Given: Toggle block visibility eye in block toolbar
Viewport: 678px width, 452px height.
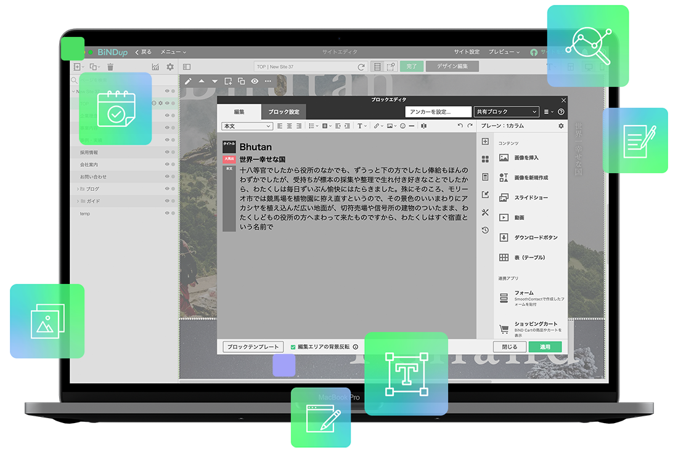Looking at the screenshot, I should [x=255, y=81].
